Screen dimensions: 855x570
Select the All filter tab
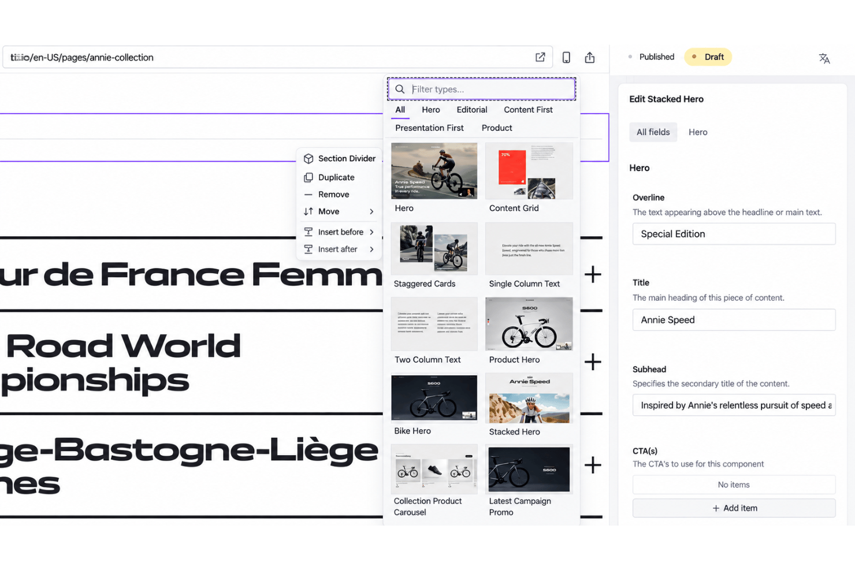coord(400,110)
